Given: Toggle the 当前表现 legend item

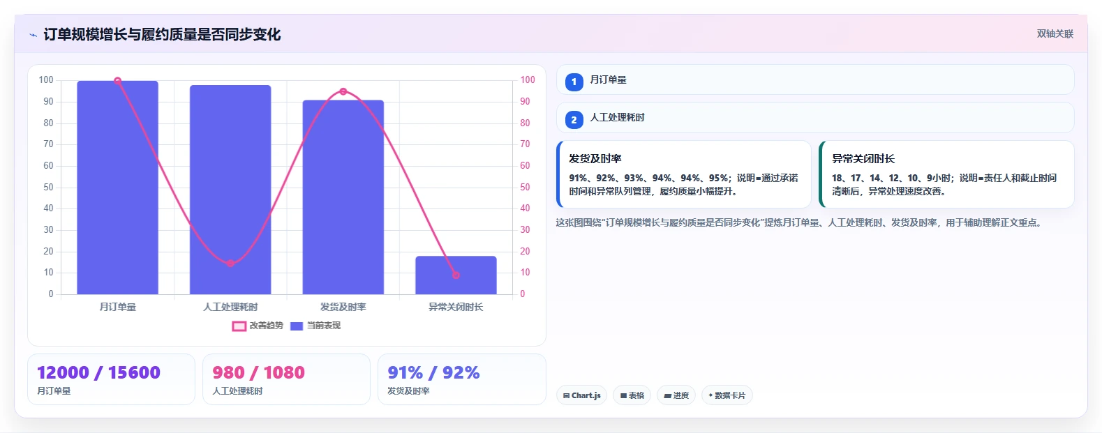Looking at the screenshot, I should [x=315, y=326].
